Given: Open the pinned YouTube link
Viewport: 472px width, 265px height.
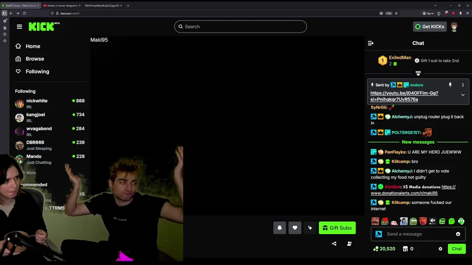Looking at the screenshot, I should pyautogui.click(x=404, y=96).
